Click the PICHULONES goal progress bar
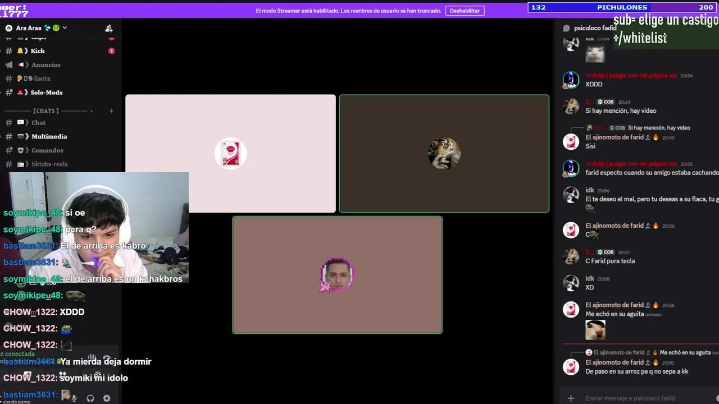719x404 pixels. point(622,7)
